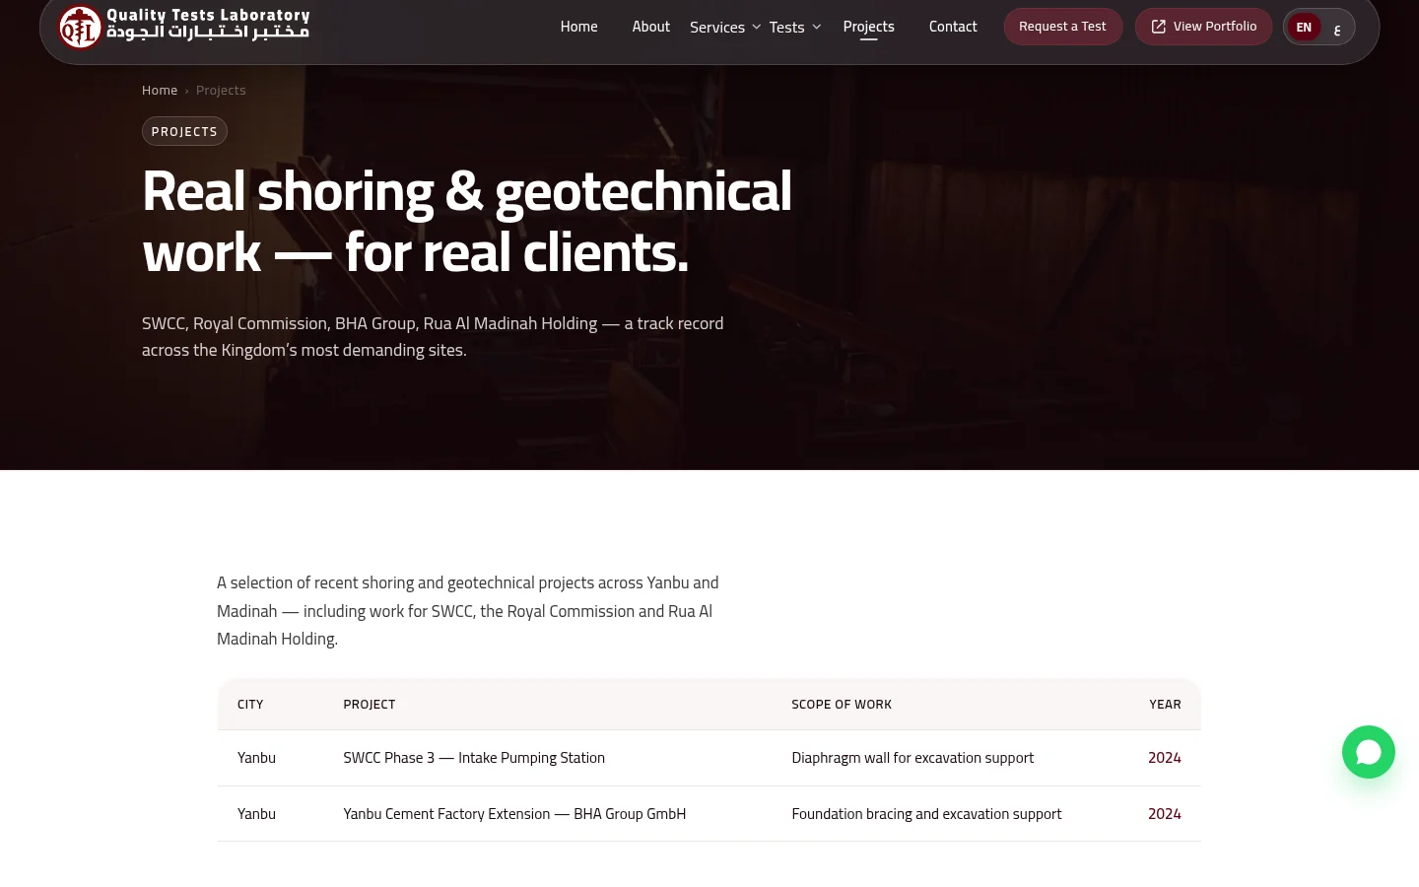The width and height of the screenshot is (1419, 887).
Task: Open the About page
Action: (x=650, y=27)
